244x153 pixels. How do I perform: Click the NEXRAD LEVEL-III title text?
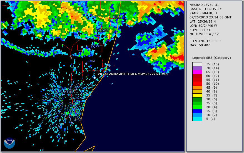coord(204,5)
